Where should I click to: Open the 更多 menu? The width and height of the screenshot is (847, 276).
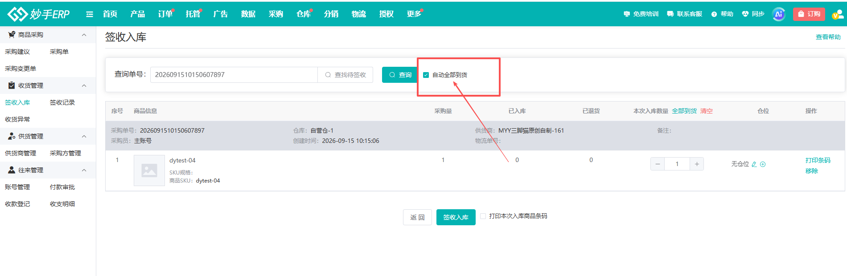click(414, 14)
